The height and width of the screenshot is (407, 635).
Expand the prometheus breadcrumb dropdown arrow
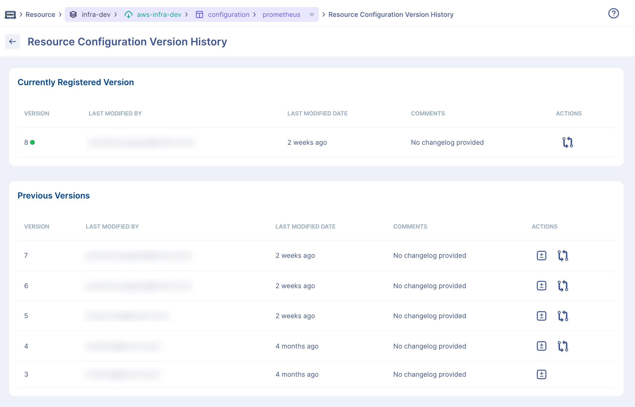point(312,15)
